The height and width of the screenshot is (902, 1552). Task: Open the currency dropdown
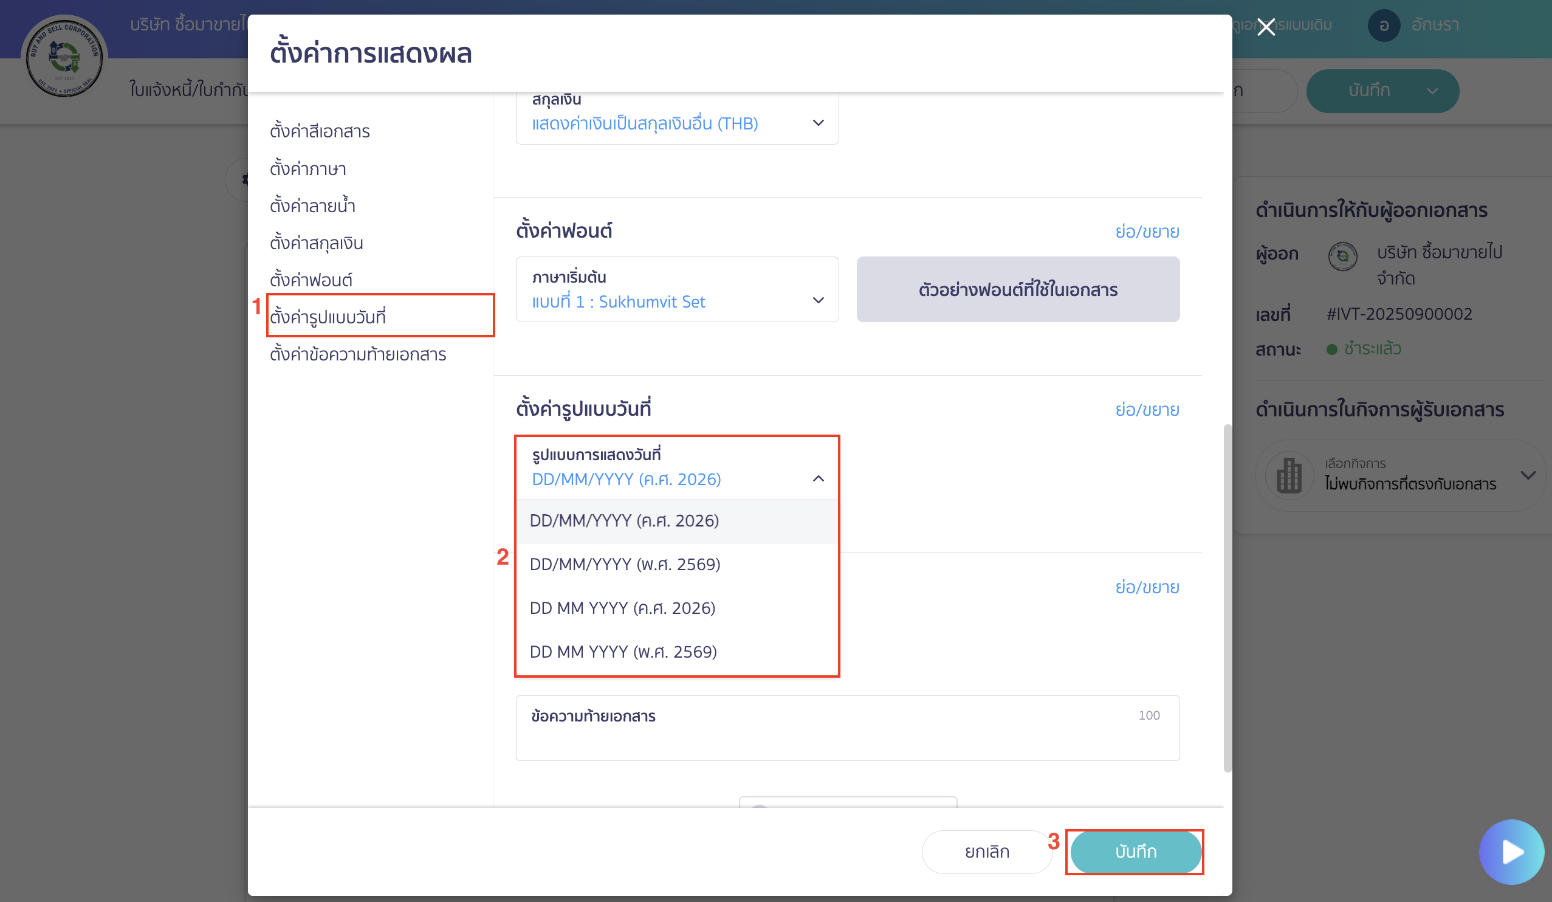[x=677, y=123]
